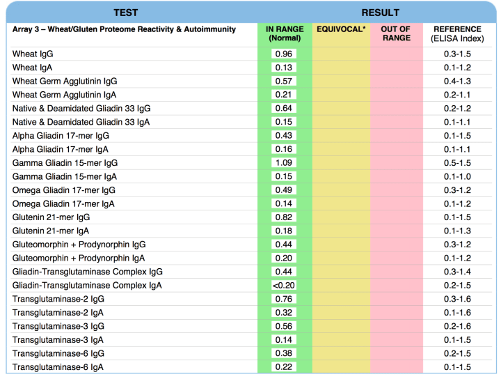Select the Wheat IgG value 0.96
This screenshot has height=379, width=501.
coord(284,54)
